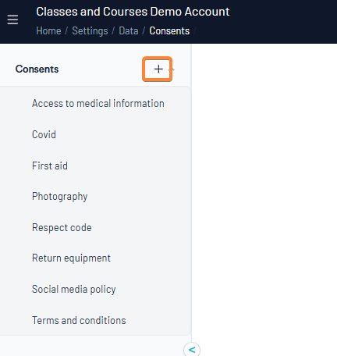
Task: Click the teal icon beside the add button
Action: (x=172, y=69)
